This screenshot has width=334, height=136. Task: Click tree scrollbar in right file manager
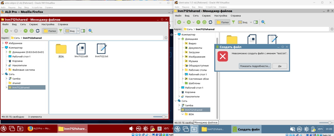(x=217, y=78)
